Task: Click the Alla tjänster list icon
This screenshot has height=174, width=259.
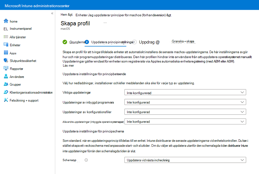Action: point(6,37)
